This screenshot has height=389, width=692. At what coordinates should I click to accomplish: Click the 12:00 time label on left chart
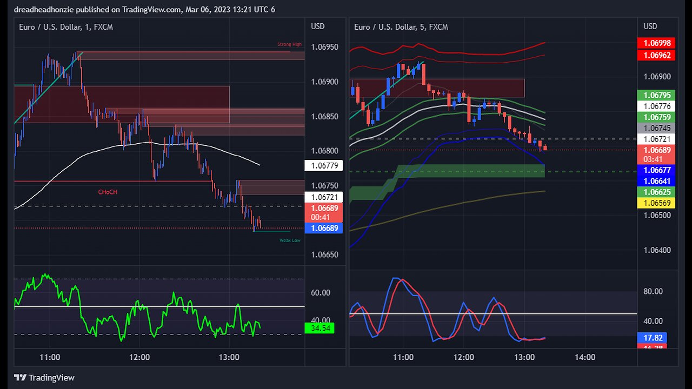click(x=139, y=357)
